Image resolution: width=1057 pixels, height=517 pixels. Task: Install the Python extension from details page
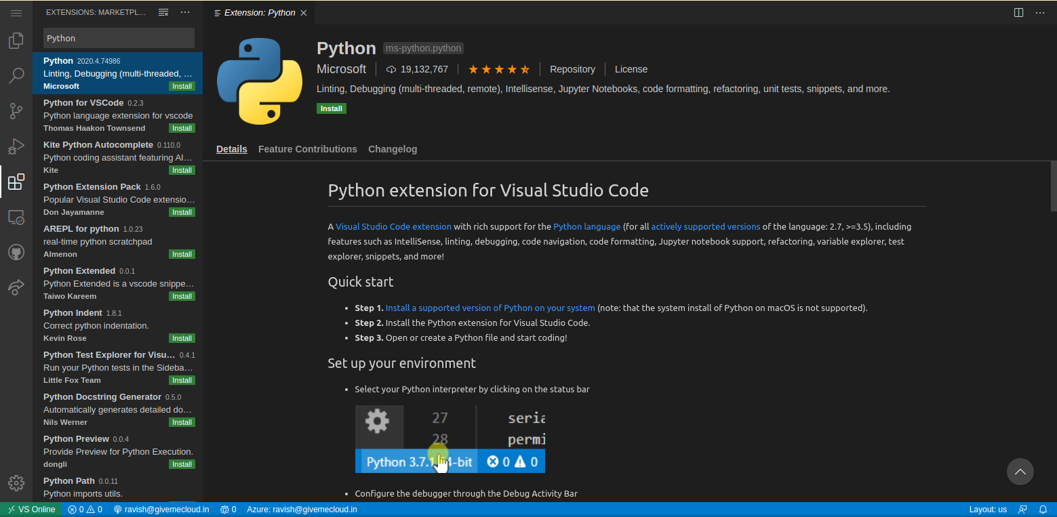pyautogui.click(x=331, y=108)
